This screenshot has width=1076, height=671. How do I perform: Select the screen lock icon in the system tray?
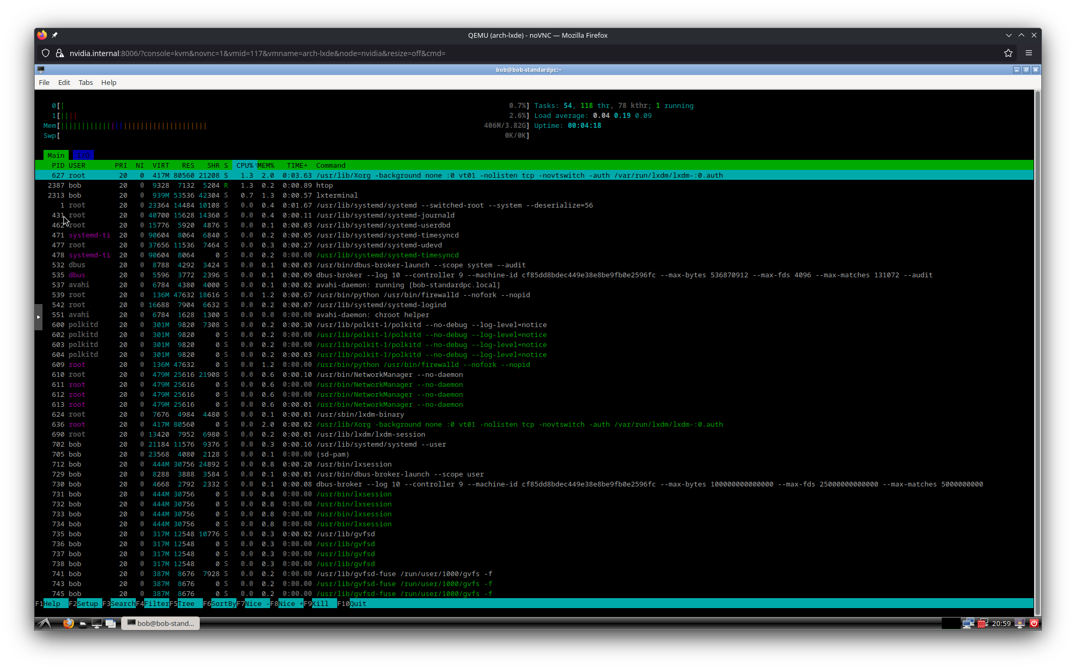point(1020,623)
